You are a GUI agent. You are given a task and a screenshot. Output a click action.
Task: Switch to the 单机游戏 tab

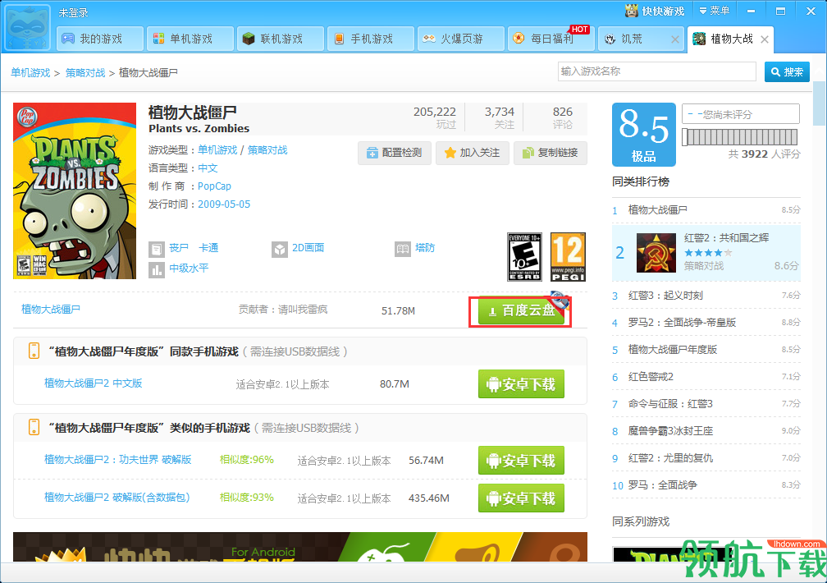click(190, 39)
